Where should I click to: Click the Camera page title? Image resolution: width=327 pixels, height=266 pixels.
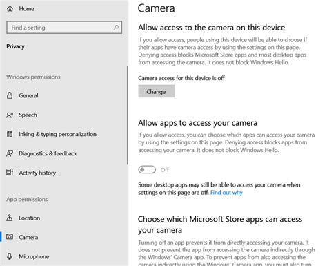[157, 8]
